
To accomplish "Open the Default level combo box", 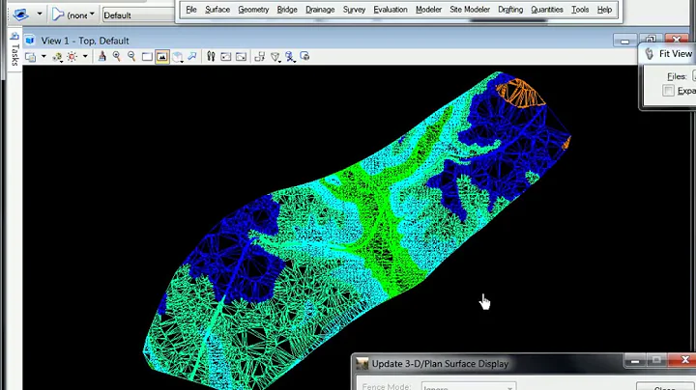I will coord(138,15).
